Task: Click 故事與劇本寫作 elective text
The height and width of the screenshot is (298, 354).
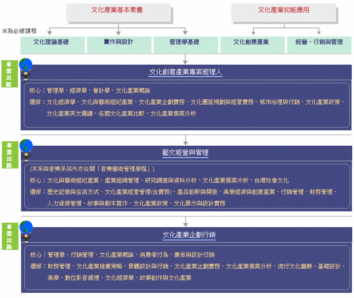Action: 108,203
